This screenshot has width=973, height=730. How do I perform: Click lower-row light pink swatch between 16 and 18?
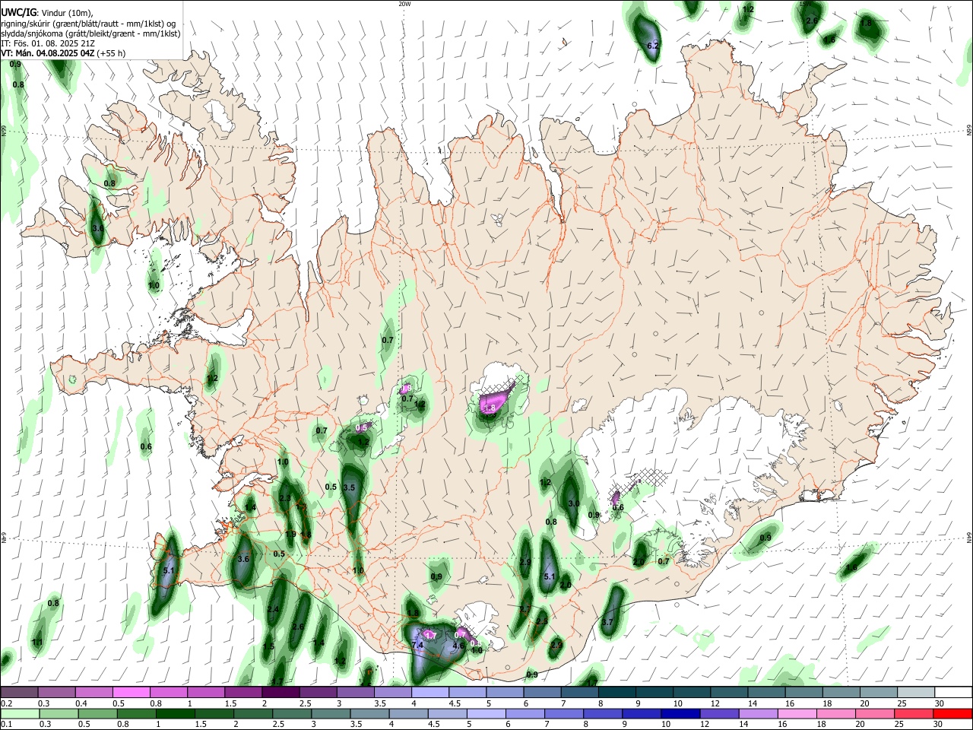pos(797,714)
